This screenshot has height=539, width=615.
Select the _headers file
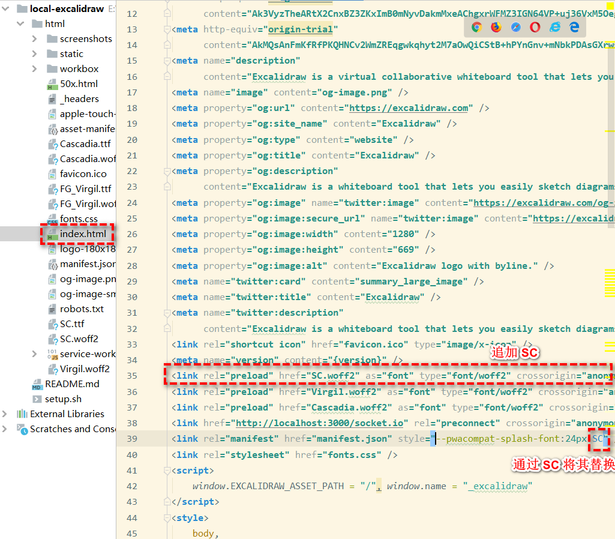pyautogui.click(x=80, y=99)
